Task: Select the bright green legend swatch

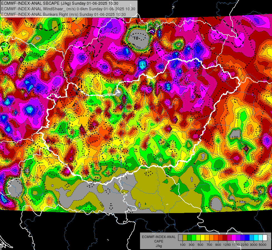Action: pos(194,238)
